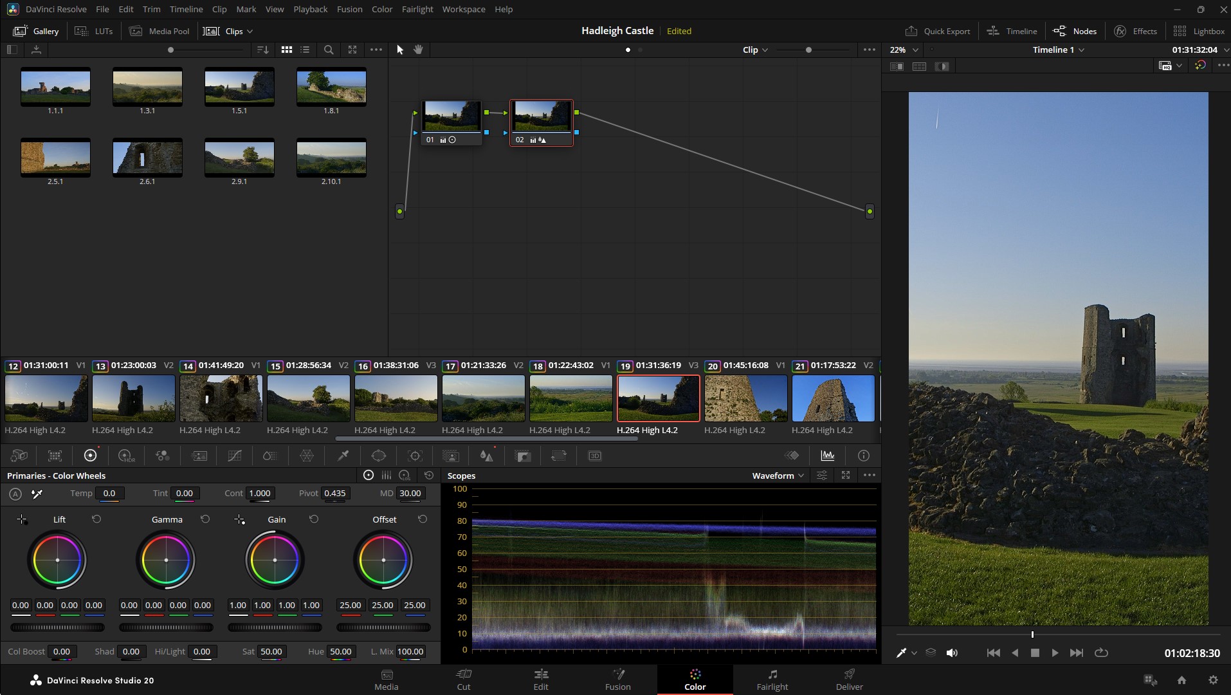This screenshot has width=1231, height=695.
Task: Activate the Auto Balance button
Action: click(x=15, y=494)
